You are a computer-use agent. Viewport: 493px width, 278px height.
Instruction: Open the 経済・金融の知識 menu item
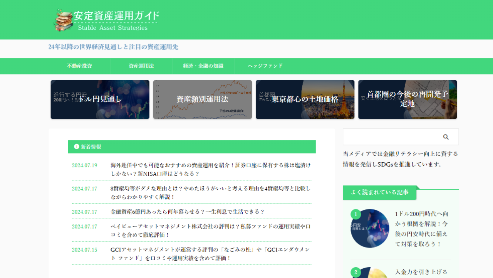[203, 66]
